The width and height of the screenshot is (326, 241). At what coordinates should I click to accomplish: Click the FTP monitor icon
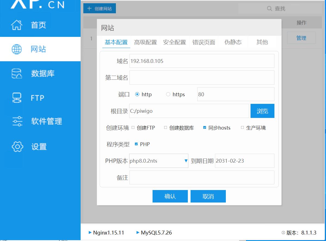pos(17,98)
